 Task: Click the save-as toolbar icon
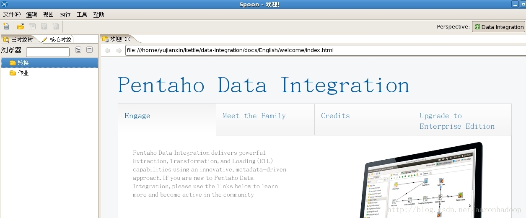point(55,26)
